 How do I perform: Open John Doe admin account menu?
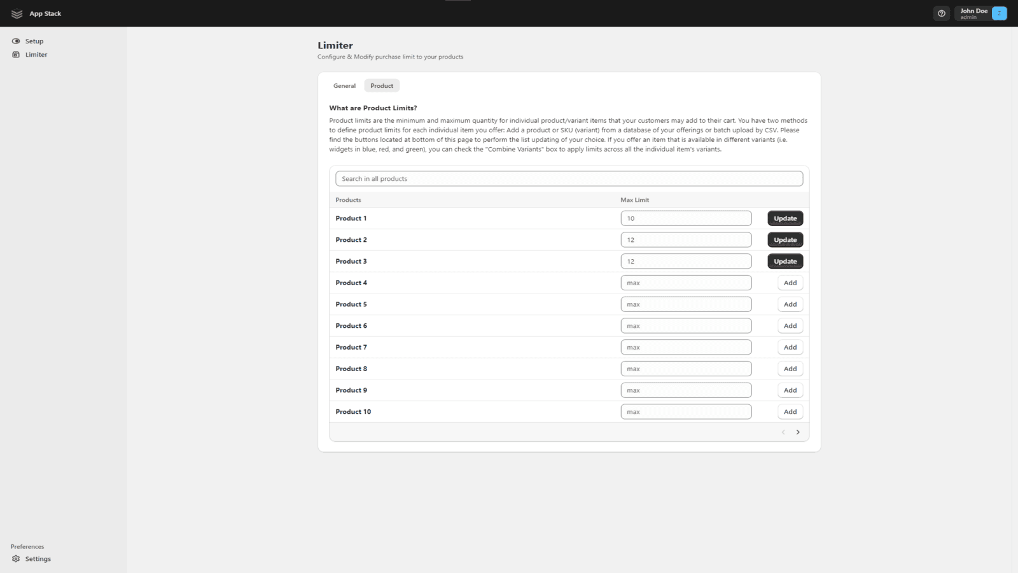tap(973, 13)
